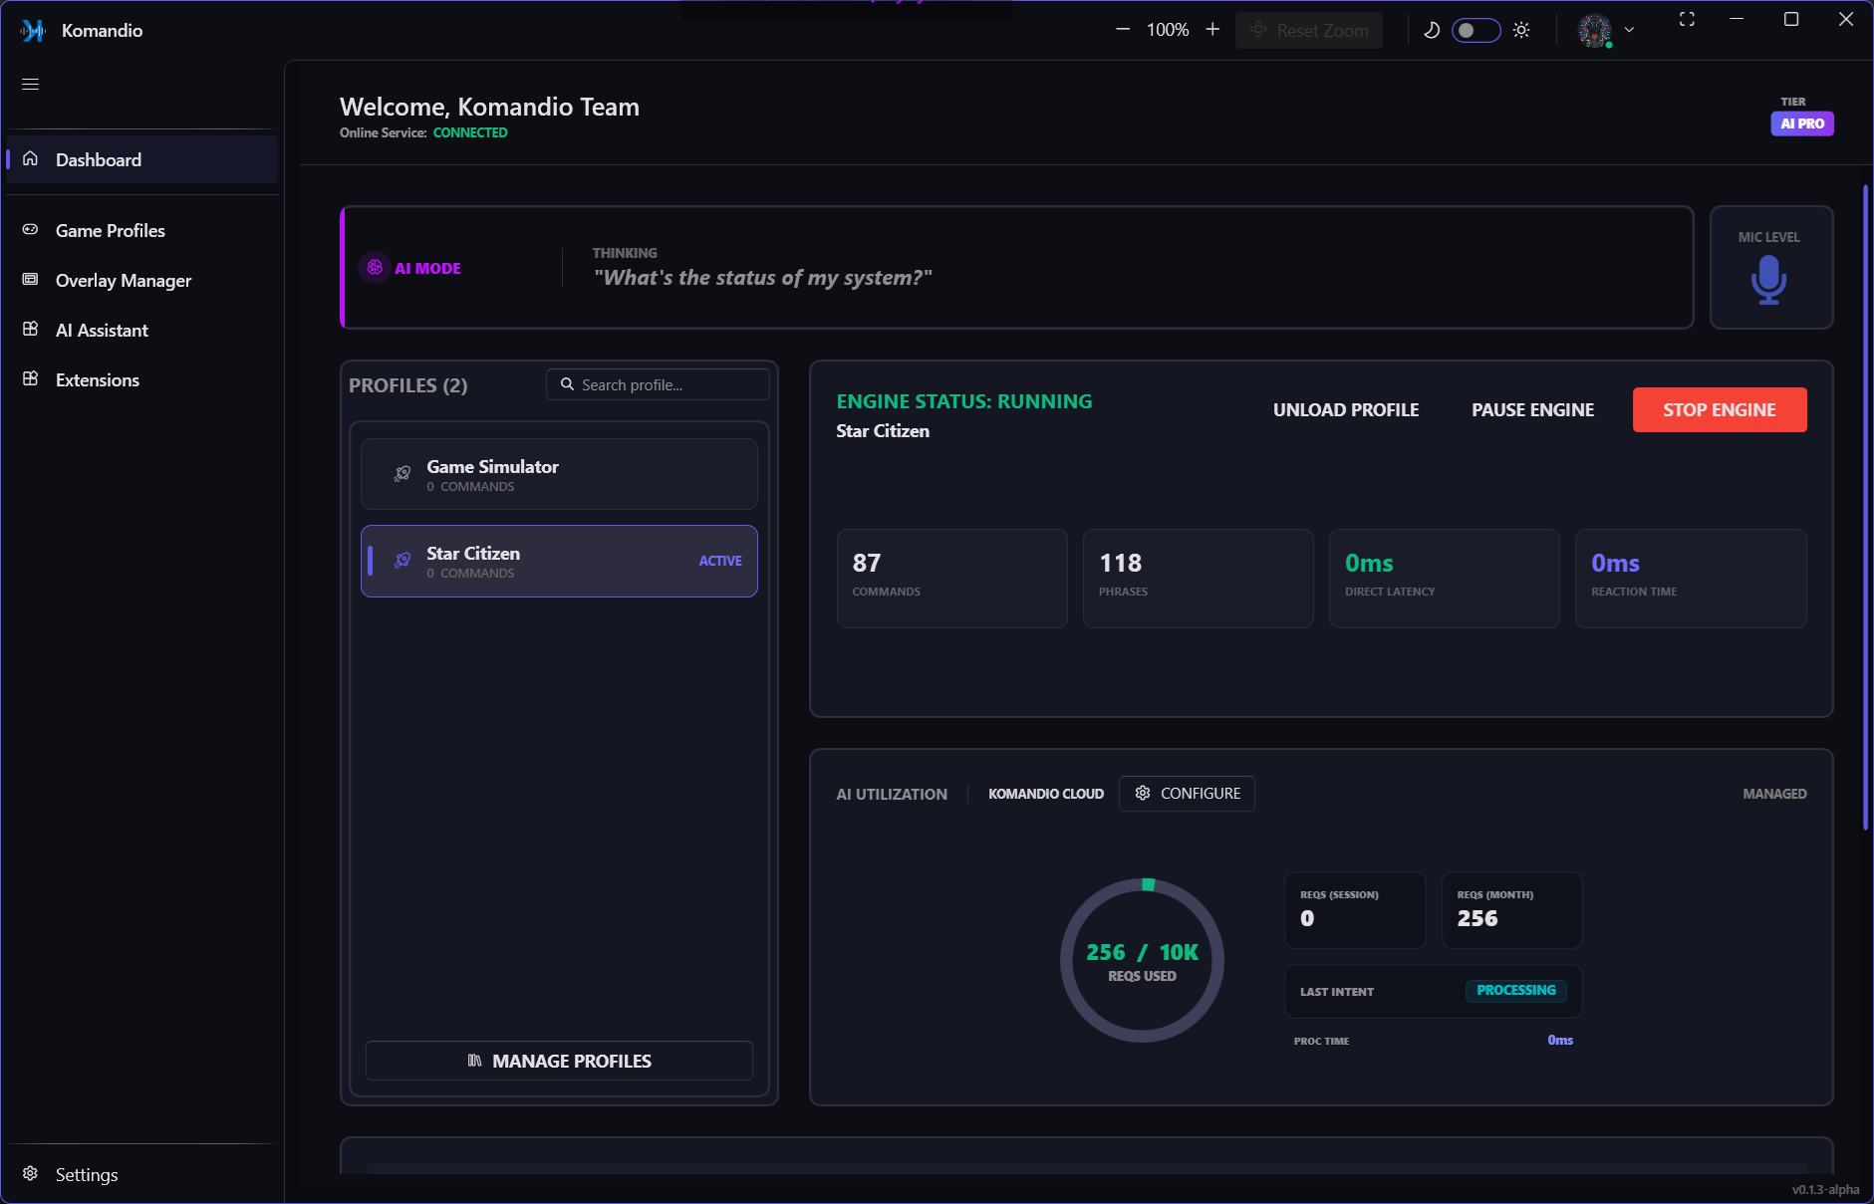This screenshot has width=1874, height=1204.
Task: Open AI Assistant from sidebar
Action: [102, 331]
